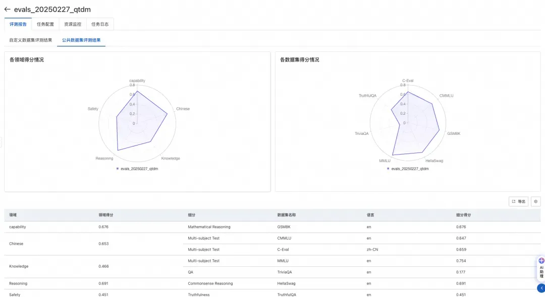Open the table settings gear icon
This screenshot has height=297, width=545.
click(535, 201)
